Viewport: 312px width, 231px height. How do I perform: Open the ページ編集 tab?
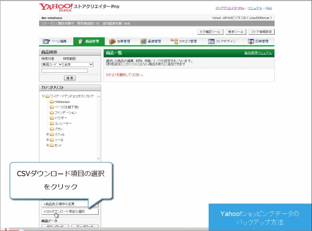click(x=56, y=42)
